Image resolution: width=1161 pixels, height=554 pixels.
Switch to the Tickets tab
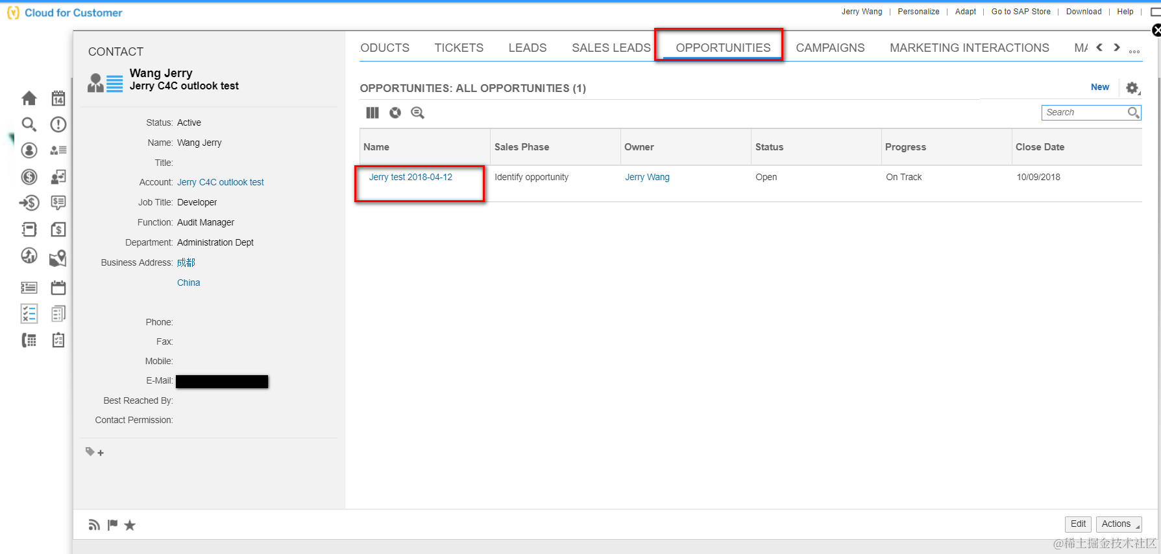(459, 48)
